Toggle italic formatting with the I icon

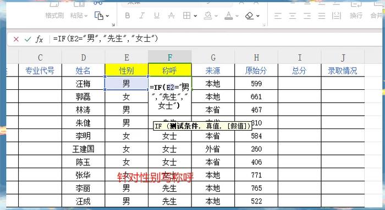142,16
